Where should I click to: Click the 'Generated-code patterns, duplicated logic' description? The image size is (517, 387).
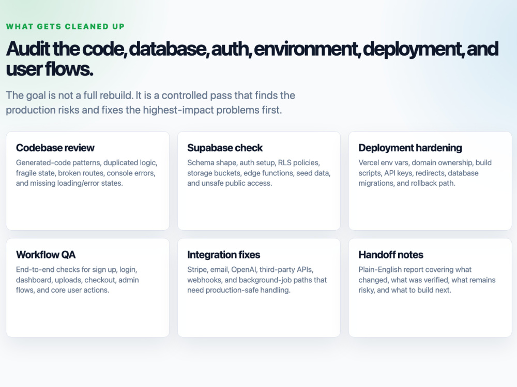(x=87, y=173)
